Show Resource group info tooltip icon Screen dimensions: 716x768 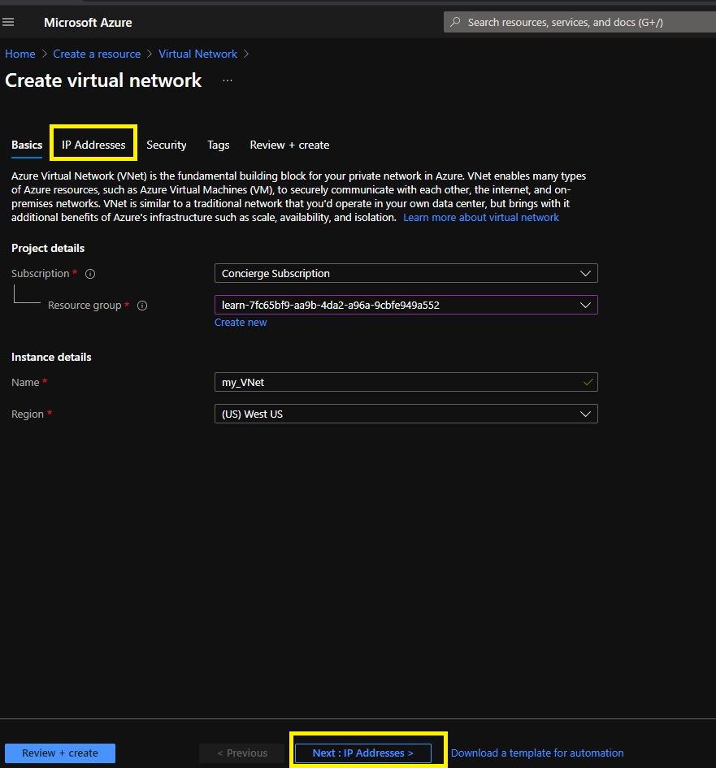[x=142, y=306]
